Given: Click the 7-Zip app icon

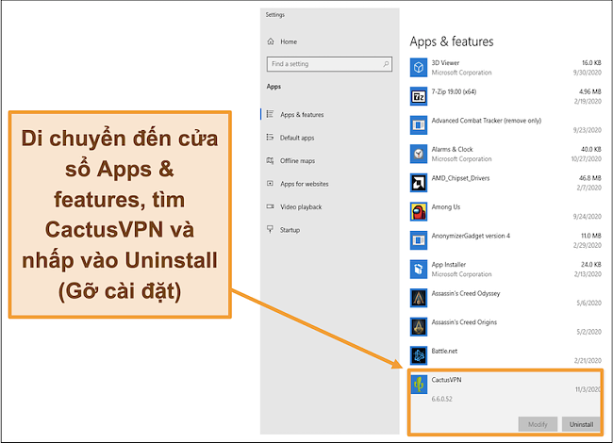Looking at the screenshot, I should (419, 96).
